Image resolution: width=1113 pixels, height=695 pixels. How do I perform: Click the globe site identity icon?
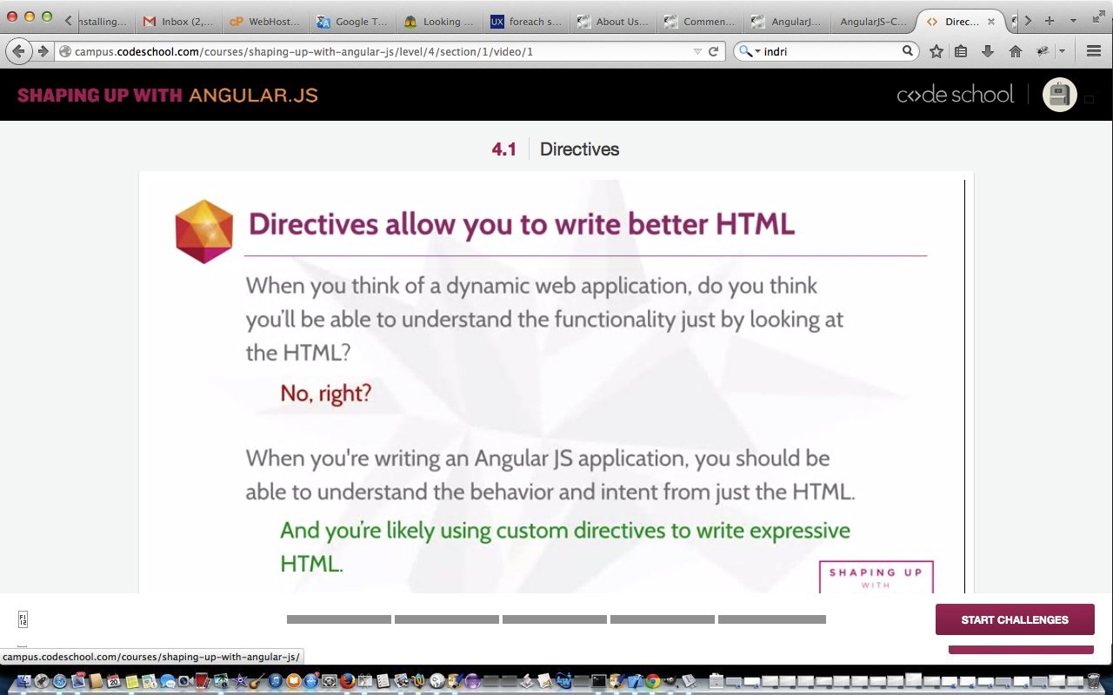(x=64, y=51)
